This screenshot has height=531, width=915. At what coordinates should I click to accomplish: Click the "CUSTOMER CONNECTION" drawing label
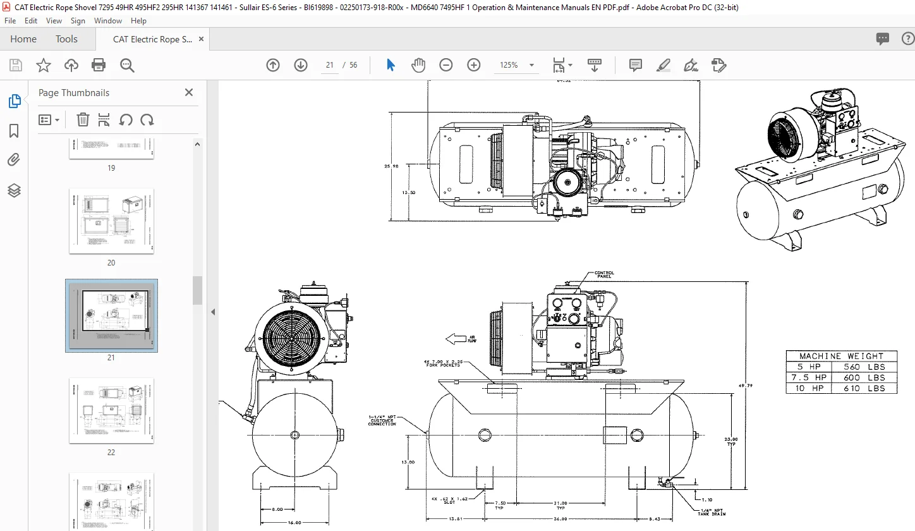382,422
